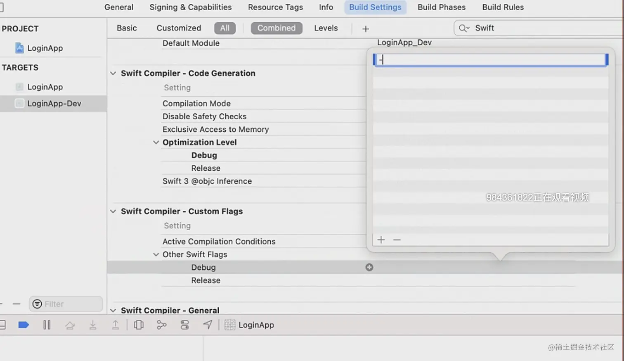
Task: Pause program execution in debug bar
Action: [x=47, y=325]
